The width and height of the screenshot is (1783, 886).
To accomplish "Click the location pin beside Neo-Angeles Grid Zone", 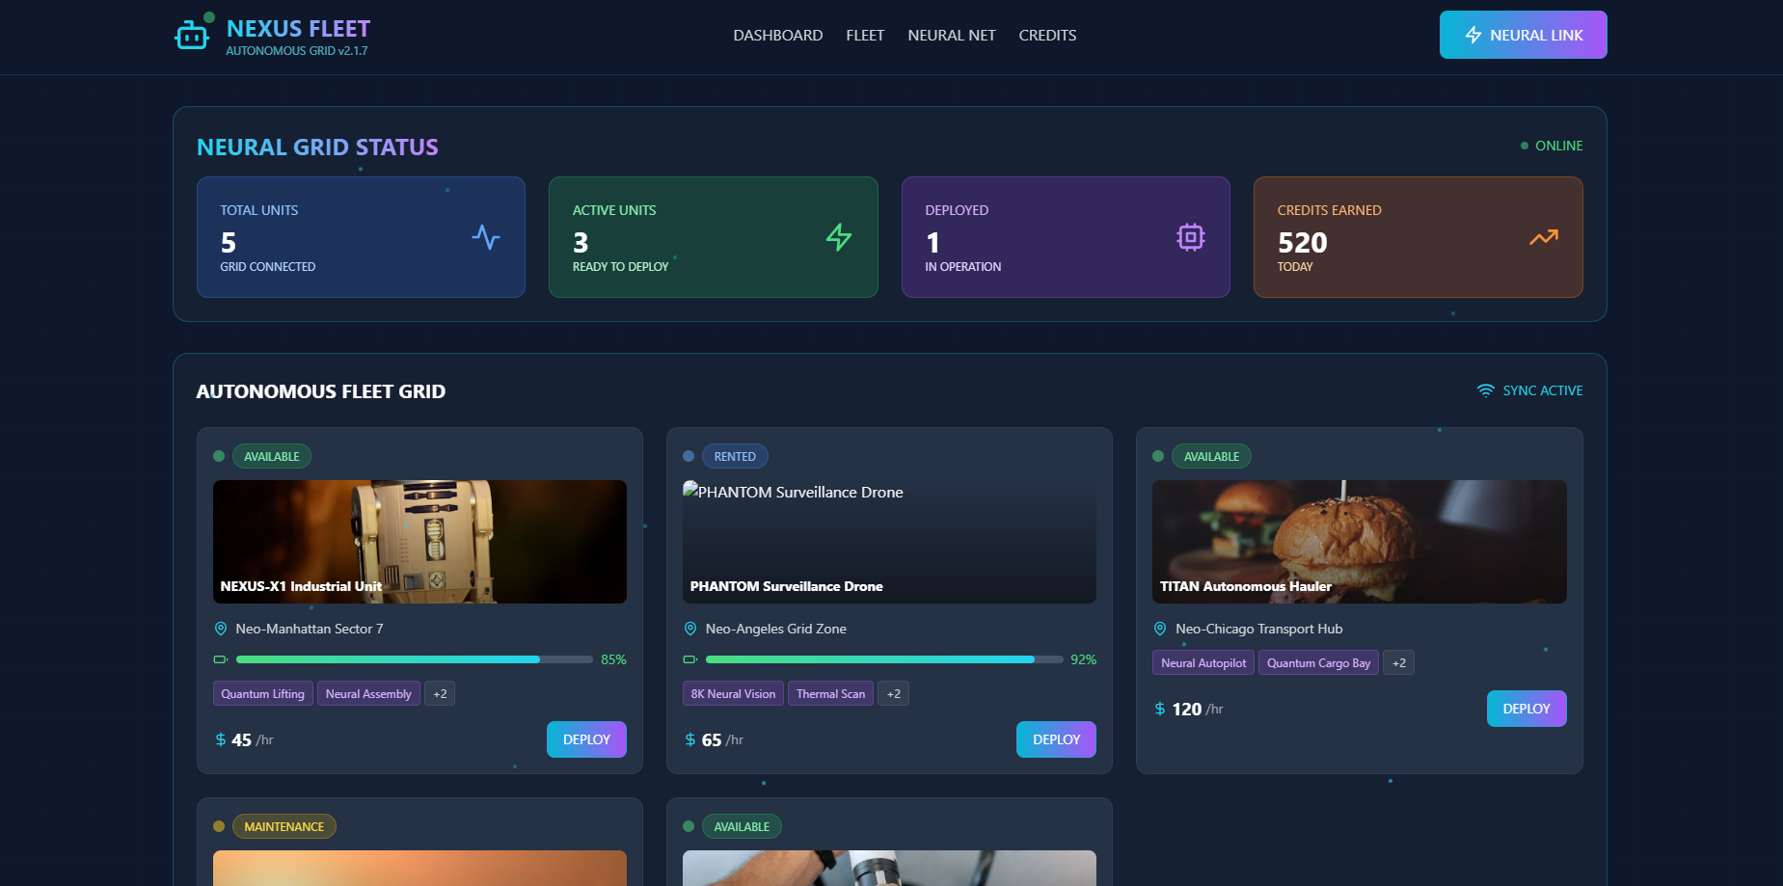I will tap(690, 629).
